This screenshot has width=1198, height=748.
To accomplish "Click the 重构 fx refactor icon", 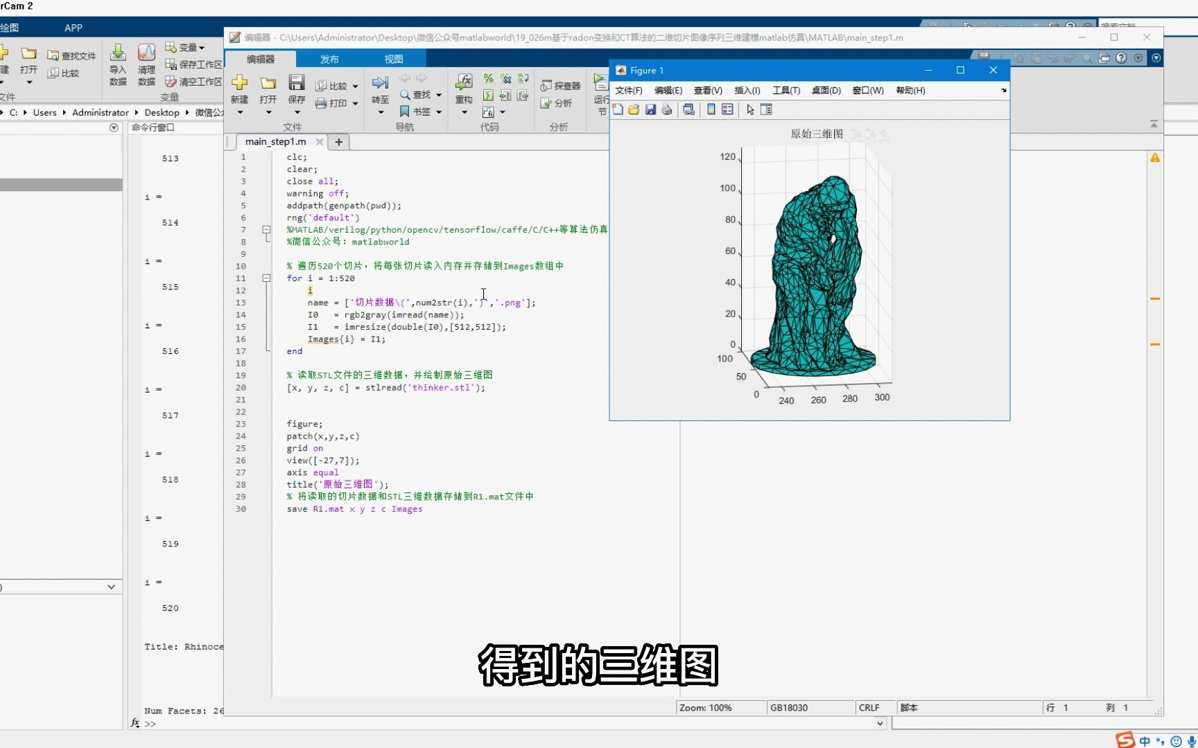I will (x=464, y=83).
